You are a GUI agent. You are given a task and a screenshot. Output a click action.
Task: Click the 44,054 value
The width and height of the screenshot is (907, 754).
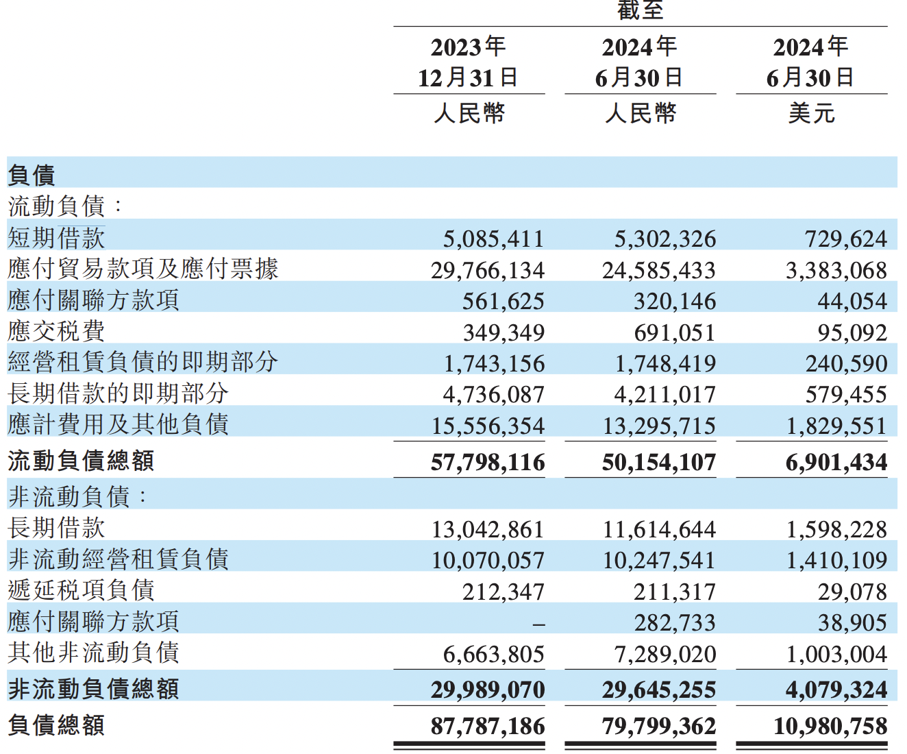pyautogui.click(x=852, y=302)
